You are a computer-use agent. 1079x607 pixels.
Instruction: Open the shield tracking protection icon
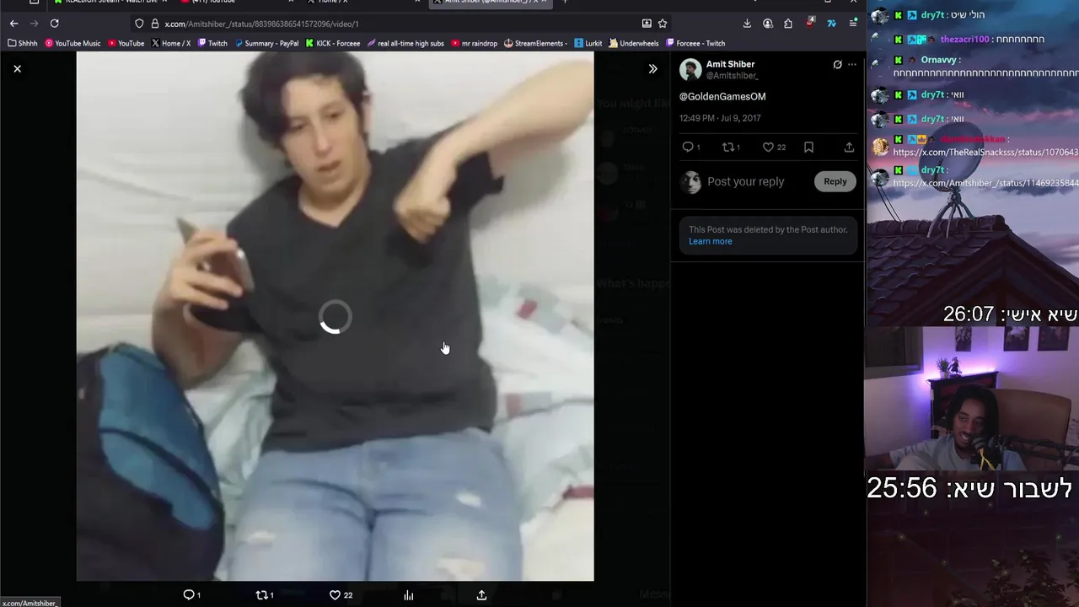click(x=140, y=24)
